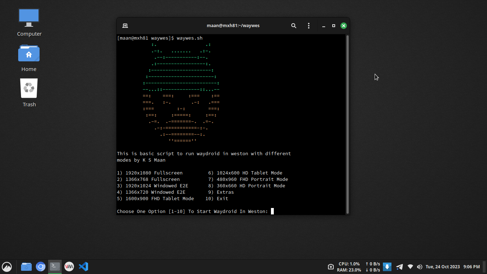487x274 pixels.
Task: Open the Wi-Fi network tray icon
Action: coord(410,267)
